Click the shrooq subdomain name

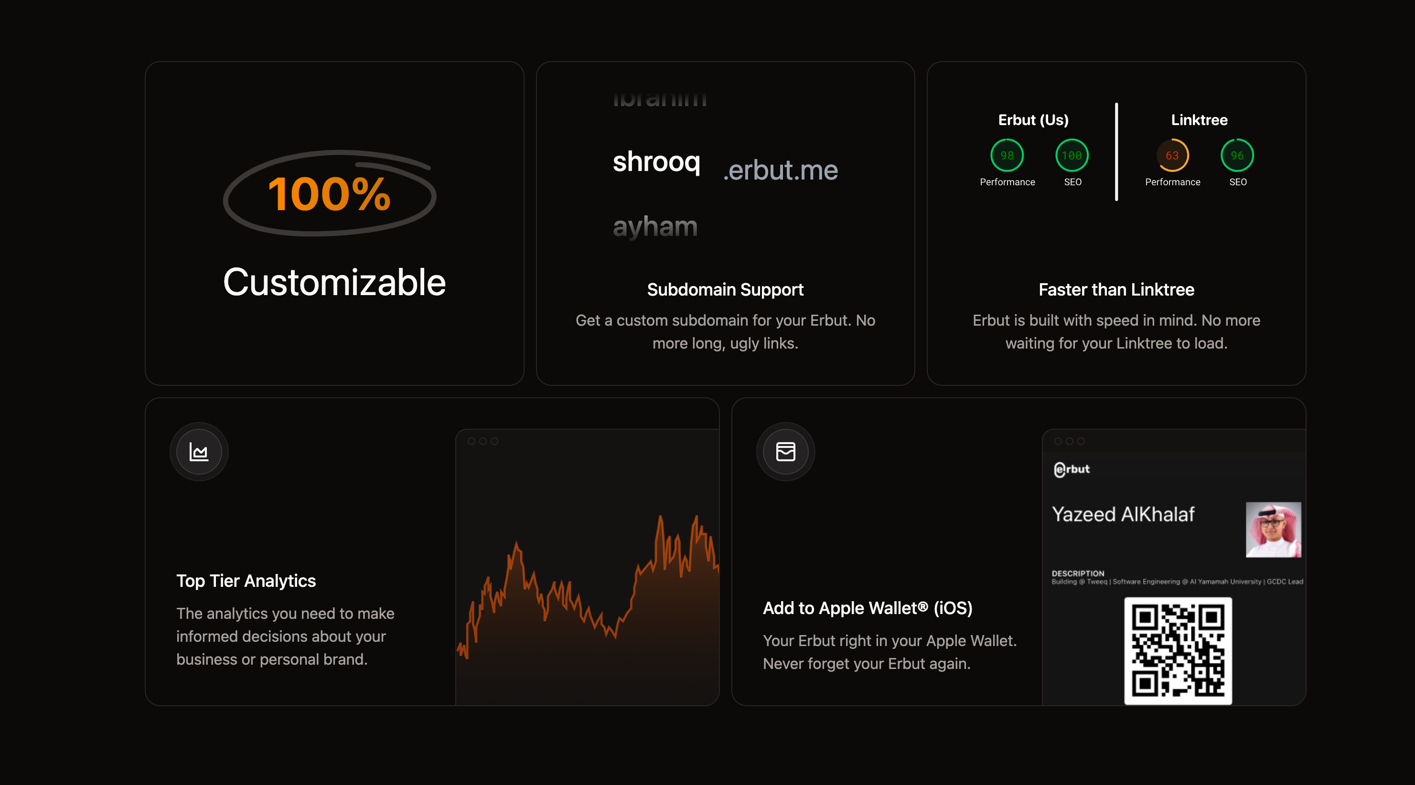656,162
